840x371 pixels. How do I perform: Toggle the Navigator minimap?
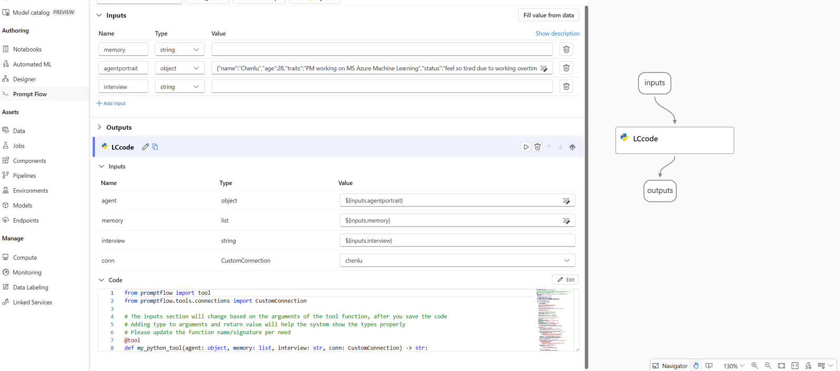point(670,366)
